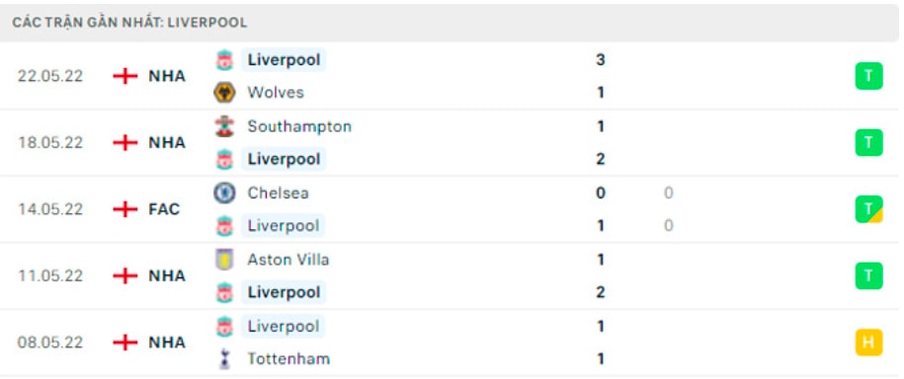Viewport: 904px width, 379px height.
Task: Click the Tottenham club crest icon
Action: pyautogui.click(x=224, y=359)
